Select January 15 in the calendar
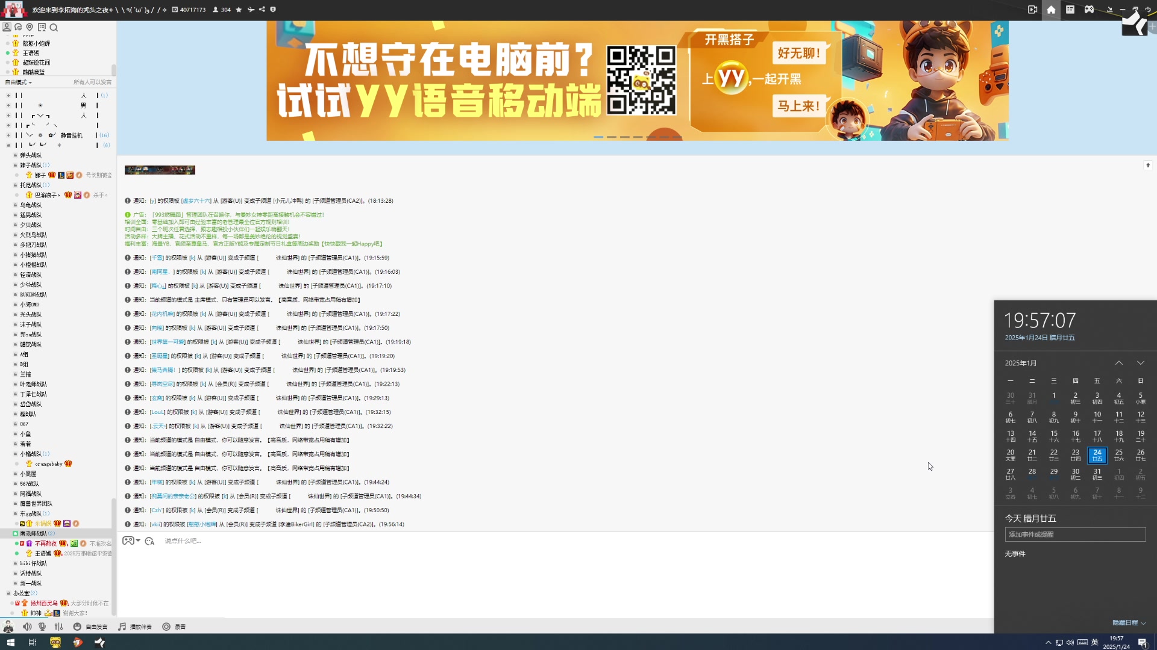The height and width of the screenshot is (650, 1157). pyautogui.click(x=1054, y=436)
